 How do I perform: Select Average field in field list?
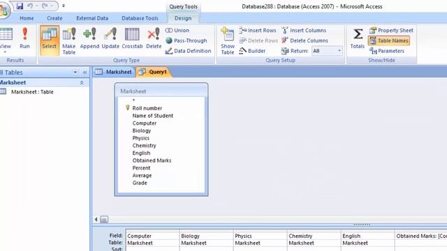pos(142,175)
